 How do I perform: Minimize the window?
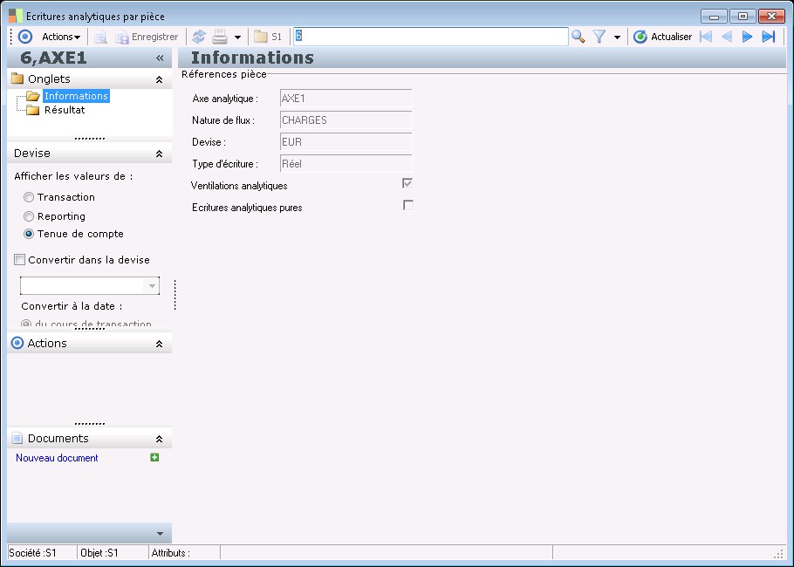click(x=715, y=17)
